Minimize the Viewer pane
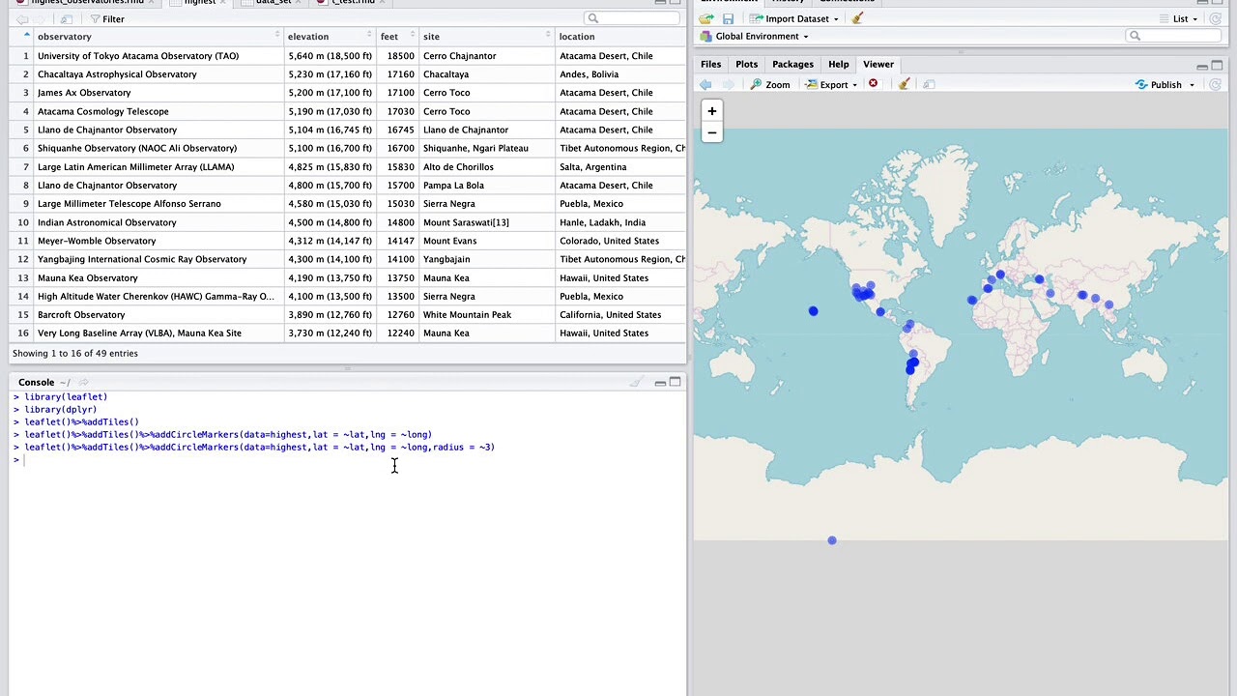Image resolution: width=1237 pixels, height=696 pixels. (x=1202, y=66)
